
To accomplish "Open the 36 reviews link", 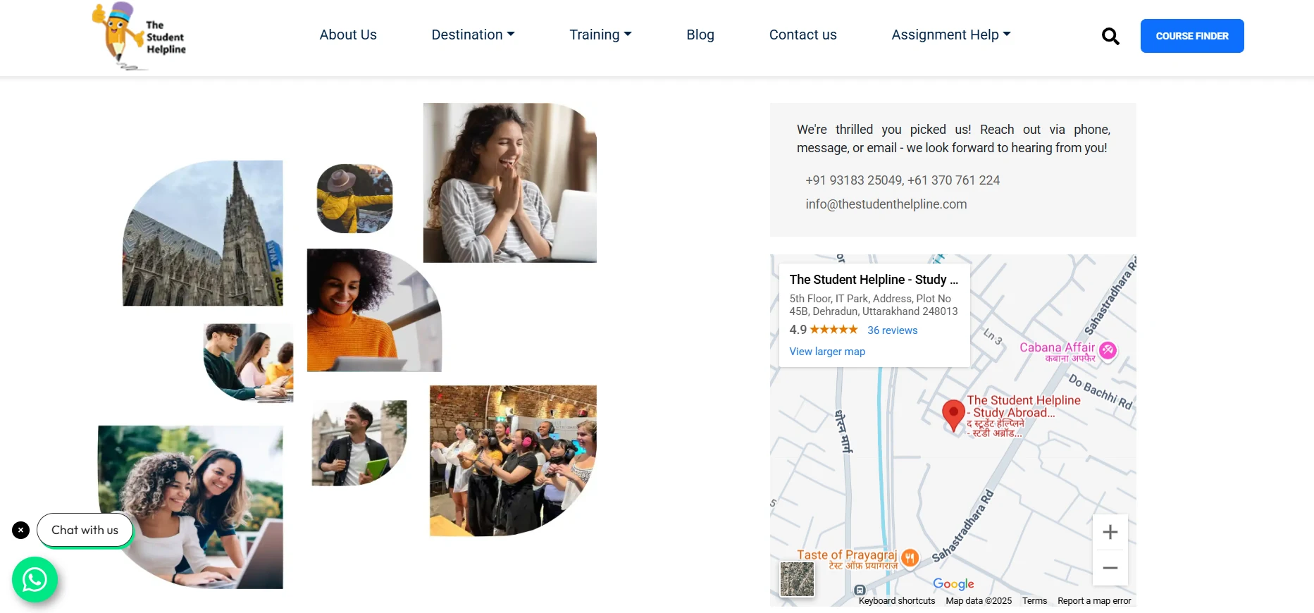I will point(892,330).
